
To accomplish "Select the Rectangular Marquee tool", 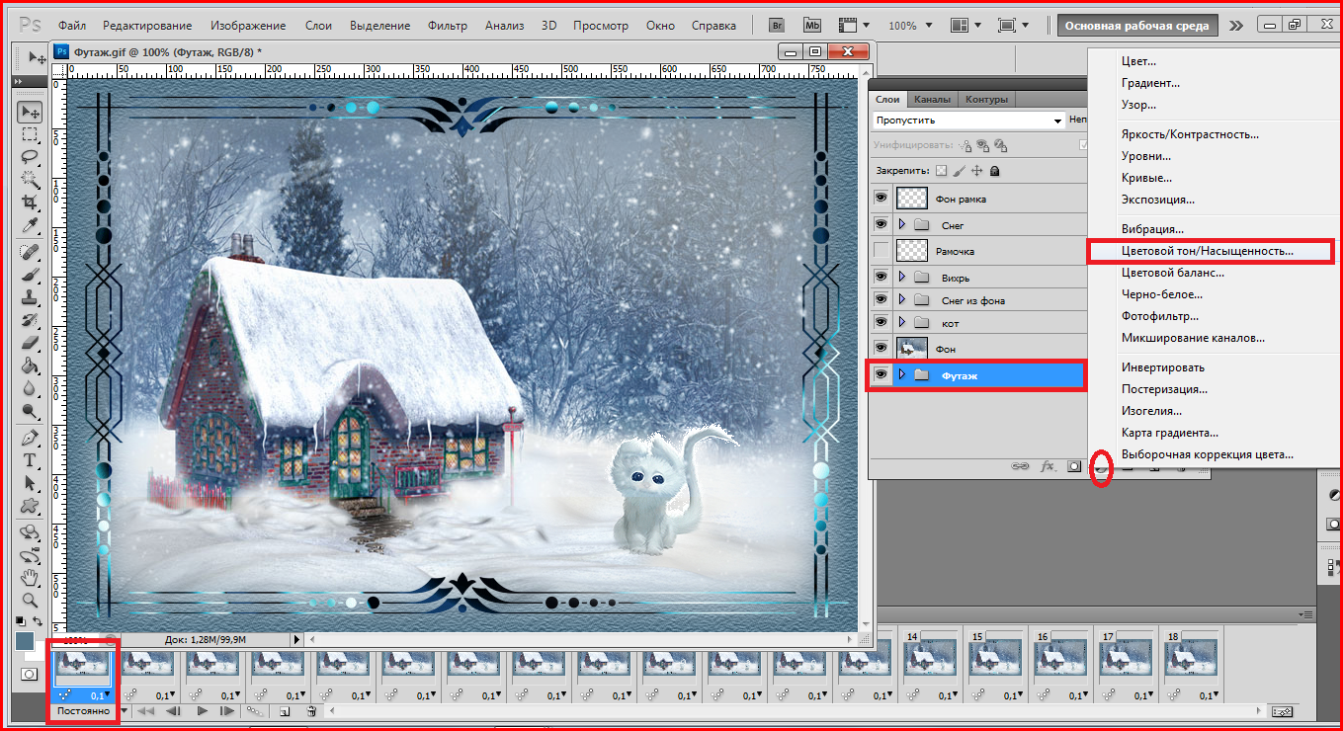I will point(31,134).
